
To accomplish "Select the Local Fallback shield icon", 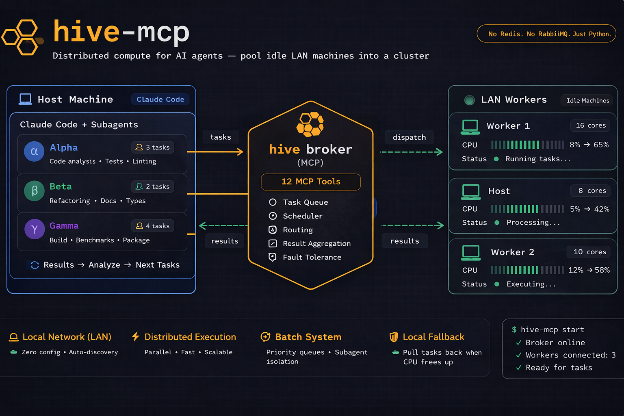I will [393, 337].
